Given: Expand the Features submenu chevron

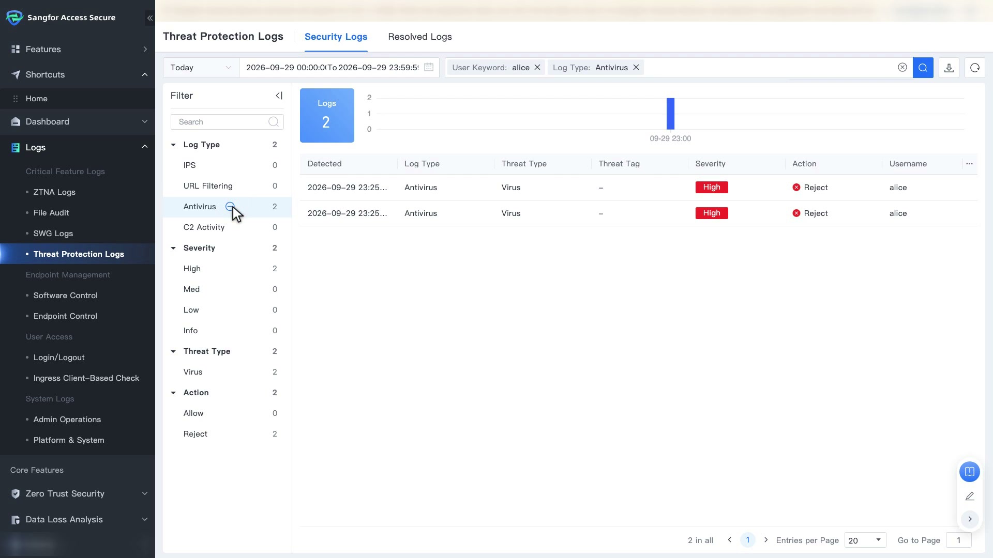Looking at the screenshot, I should point(145,49).
